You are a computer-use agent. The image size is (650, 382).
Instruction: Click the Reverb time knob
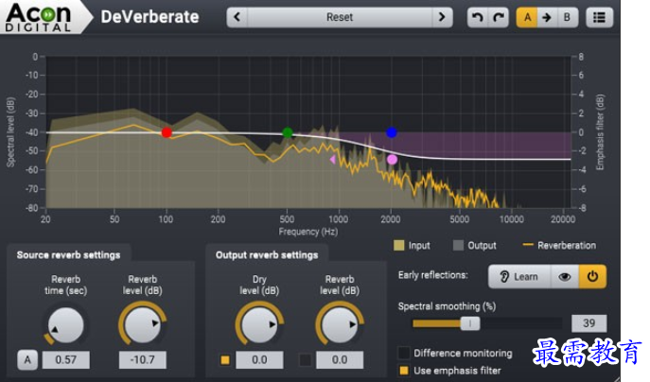[65, 325]
